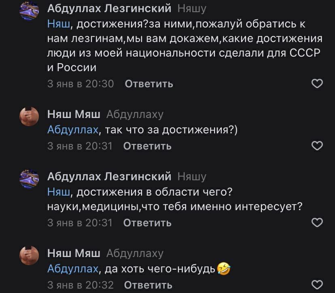This screenshot has height=293, width=335.
Task: Open Няш Мяш avatar on the 20:32 comment
Action: click(30, 256)
